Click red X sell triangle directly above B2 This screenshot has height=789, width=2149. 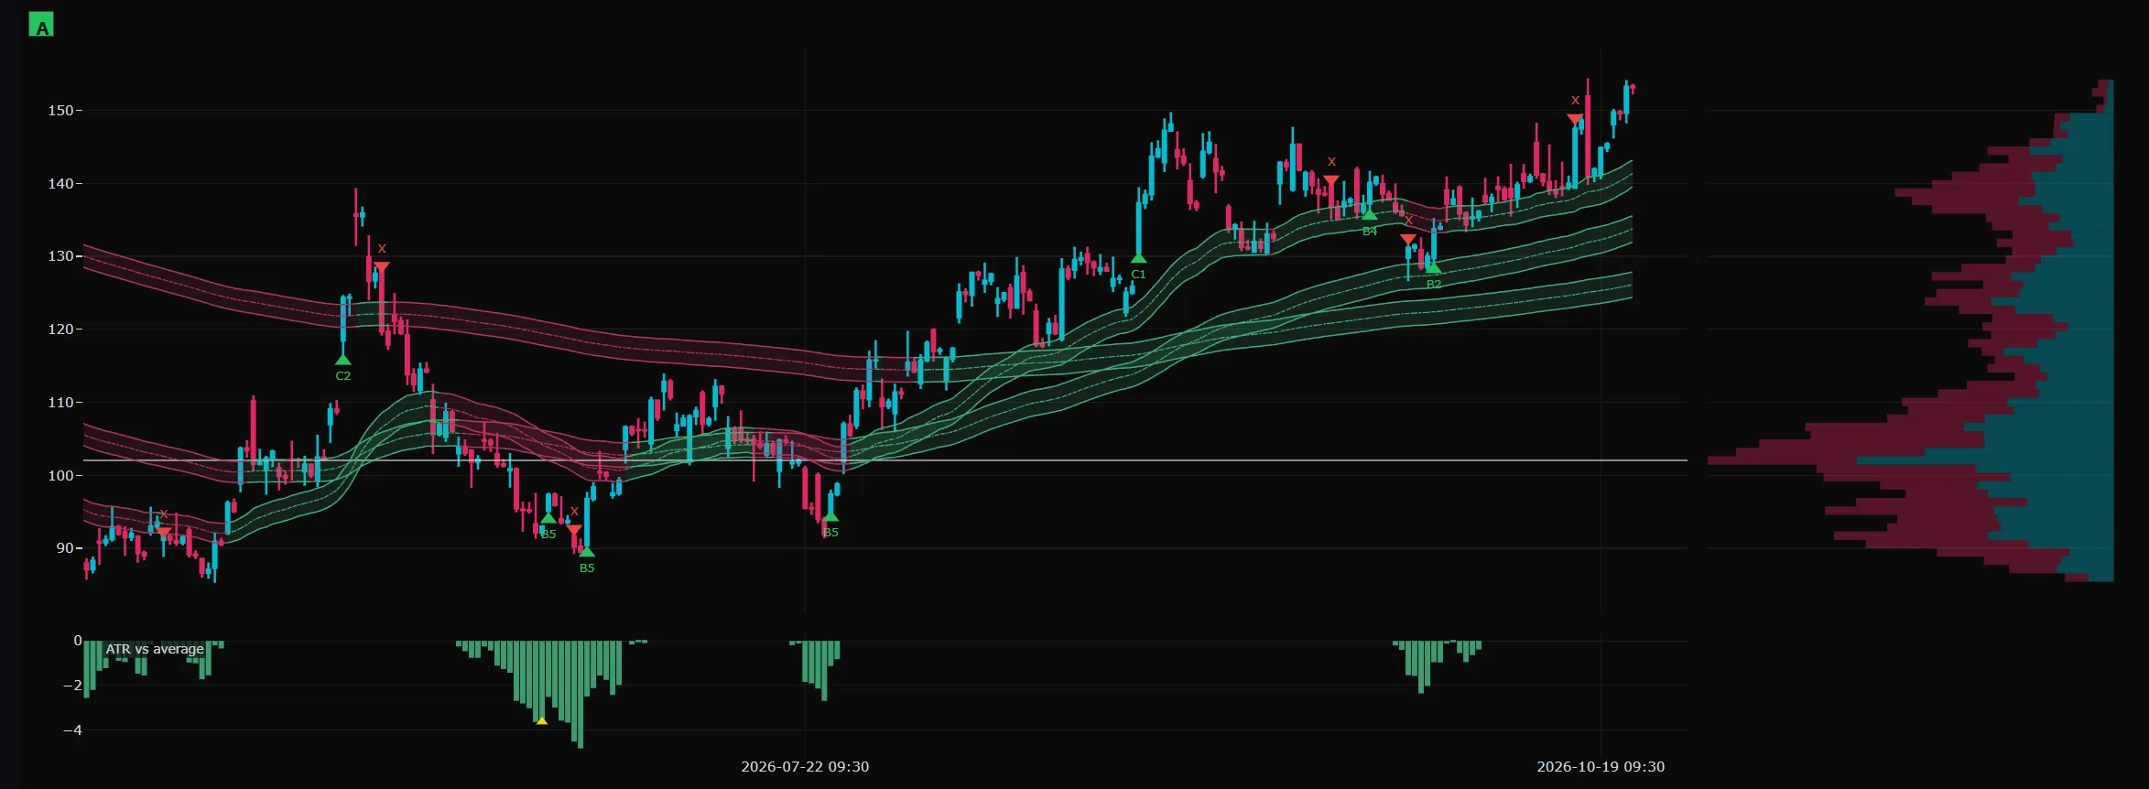(1408, 239)
